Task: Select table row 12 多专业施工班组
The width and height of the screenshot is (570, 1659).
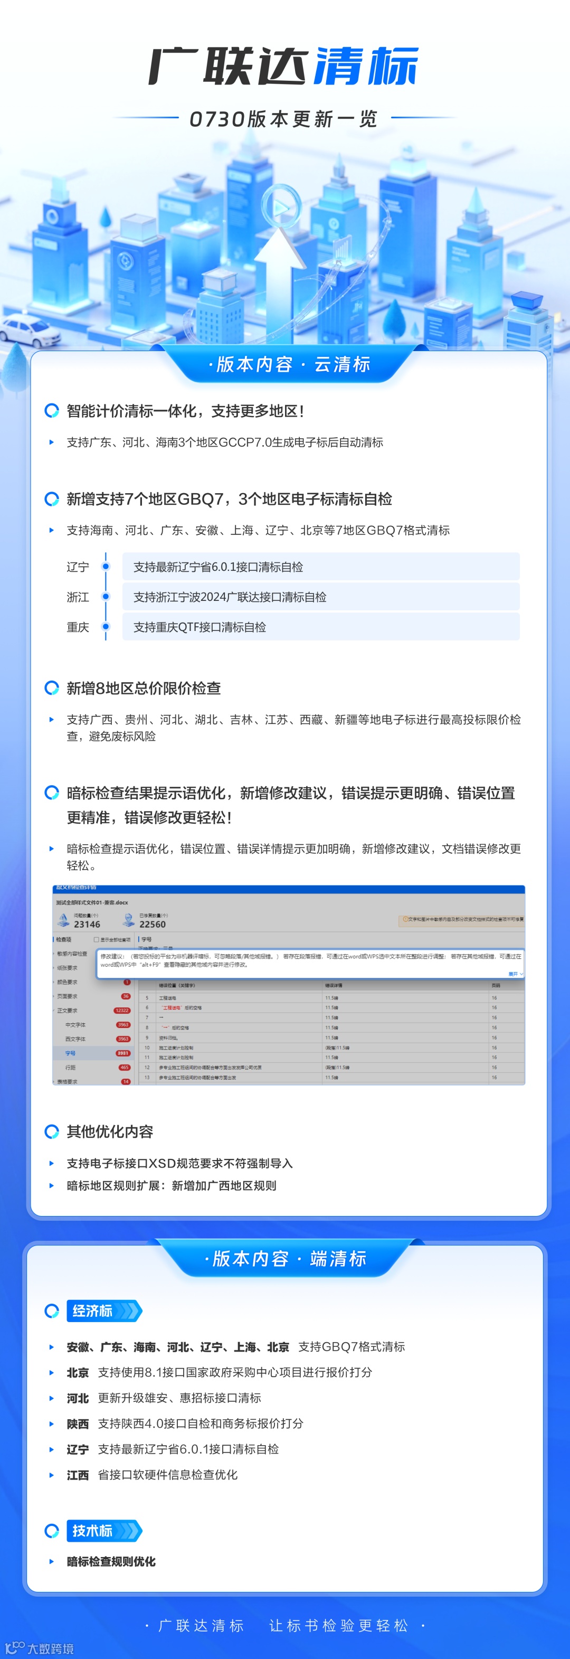Action: pos(331,1067)
